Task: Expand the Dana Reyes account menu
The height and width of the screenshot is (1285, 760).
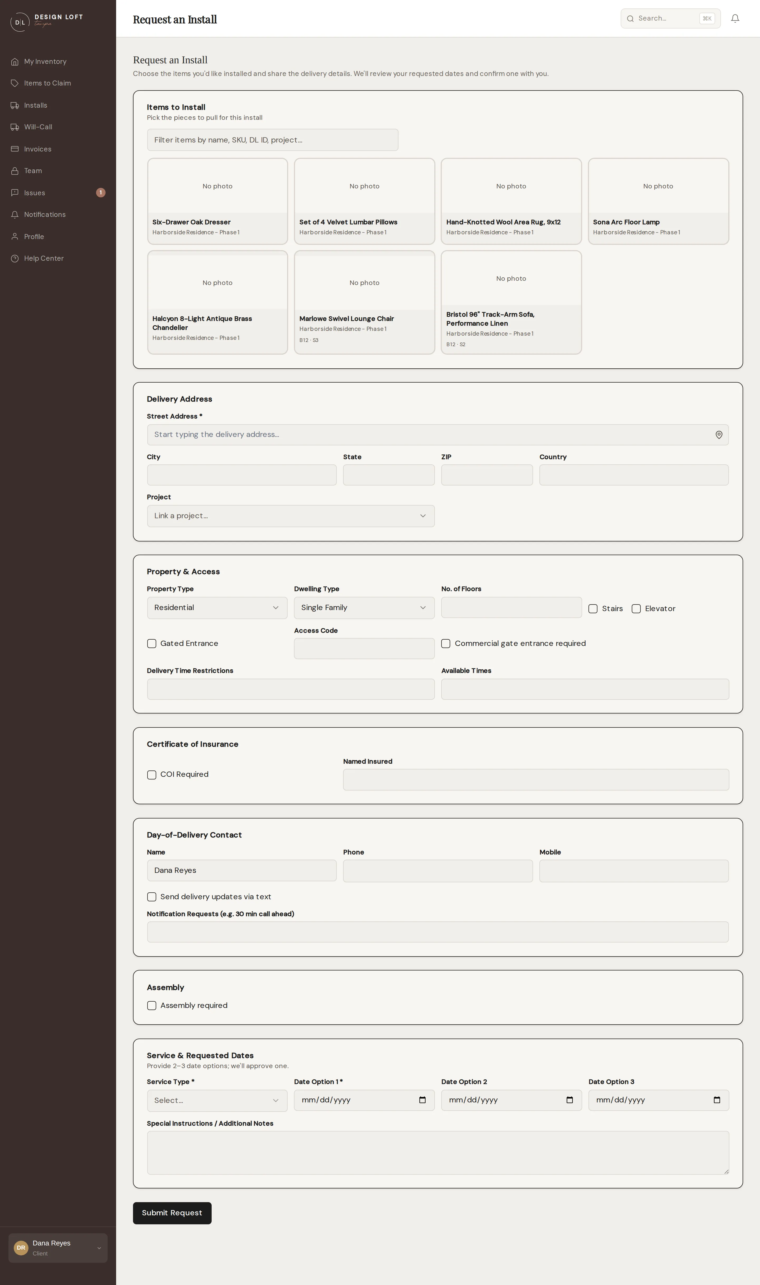Action: click(x=58, y=1248)
